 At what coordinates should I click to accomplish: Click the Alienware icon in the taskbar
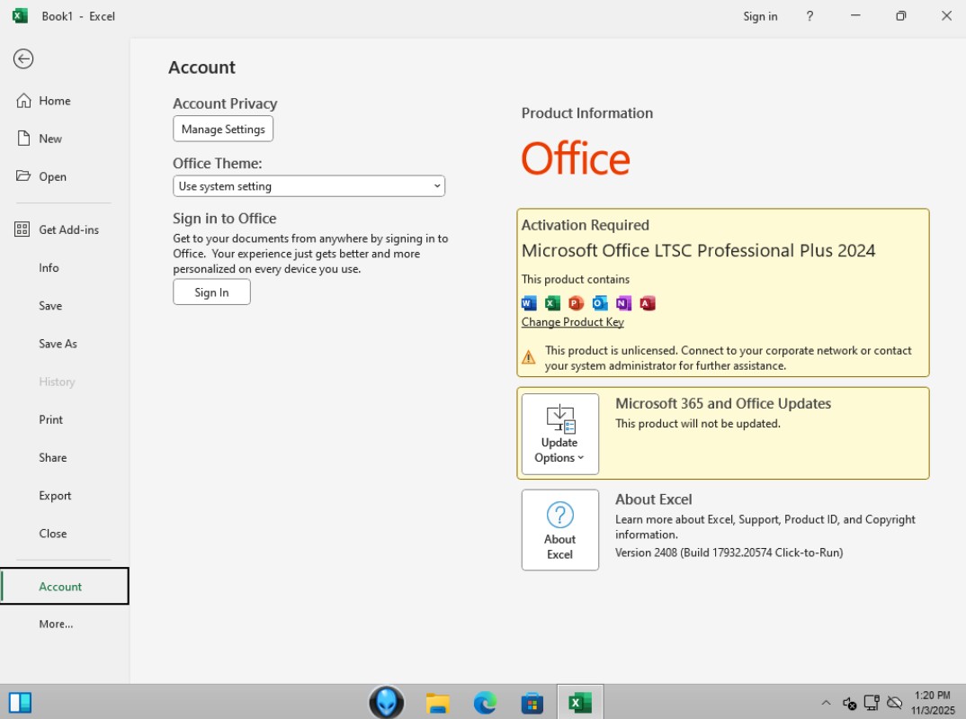coord(387,703)
